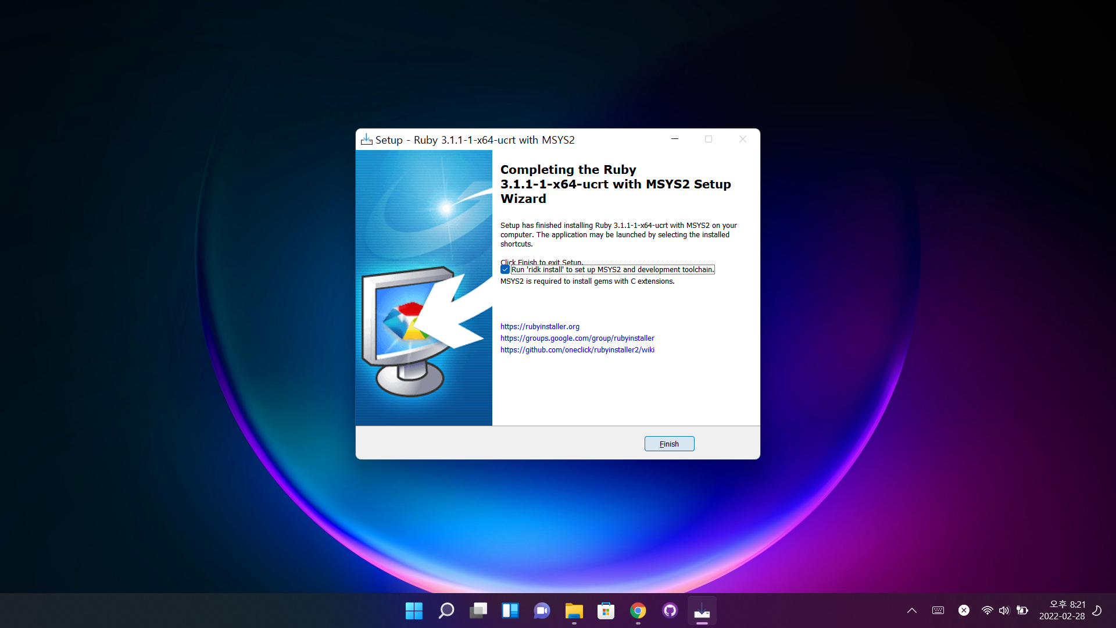
Task: Open the Windows Start menu
Action: [x=414, y=611]
